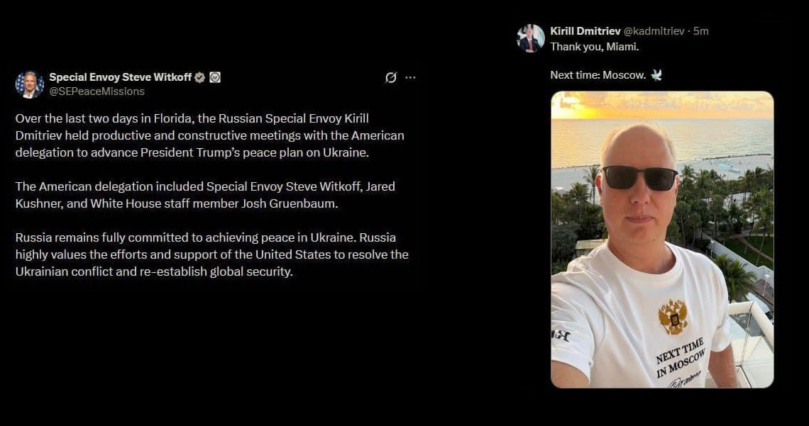Click the dove emoji after Moscow
The height and width of the screenshot is (426, 809).
point(656,75)
